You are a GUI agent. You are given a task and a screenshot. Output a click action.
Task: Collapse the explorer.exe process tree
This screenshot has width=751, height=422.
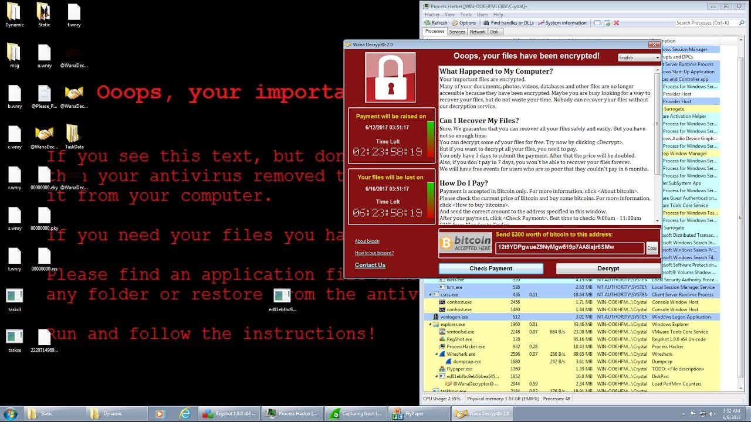click(431, 324)
